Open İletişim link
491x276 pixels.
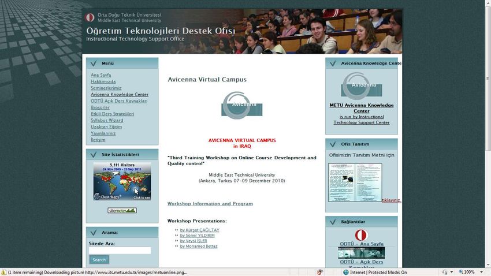coord(98,140)
